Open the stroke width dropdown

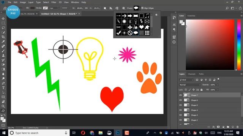(59, 8)
